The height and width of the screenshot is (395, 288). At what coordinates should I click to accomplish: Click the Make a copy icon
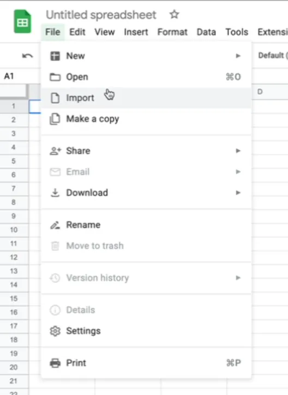(x=55, y=119)
